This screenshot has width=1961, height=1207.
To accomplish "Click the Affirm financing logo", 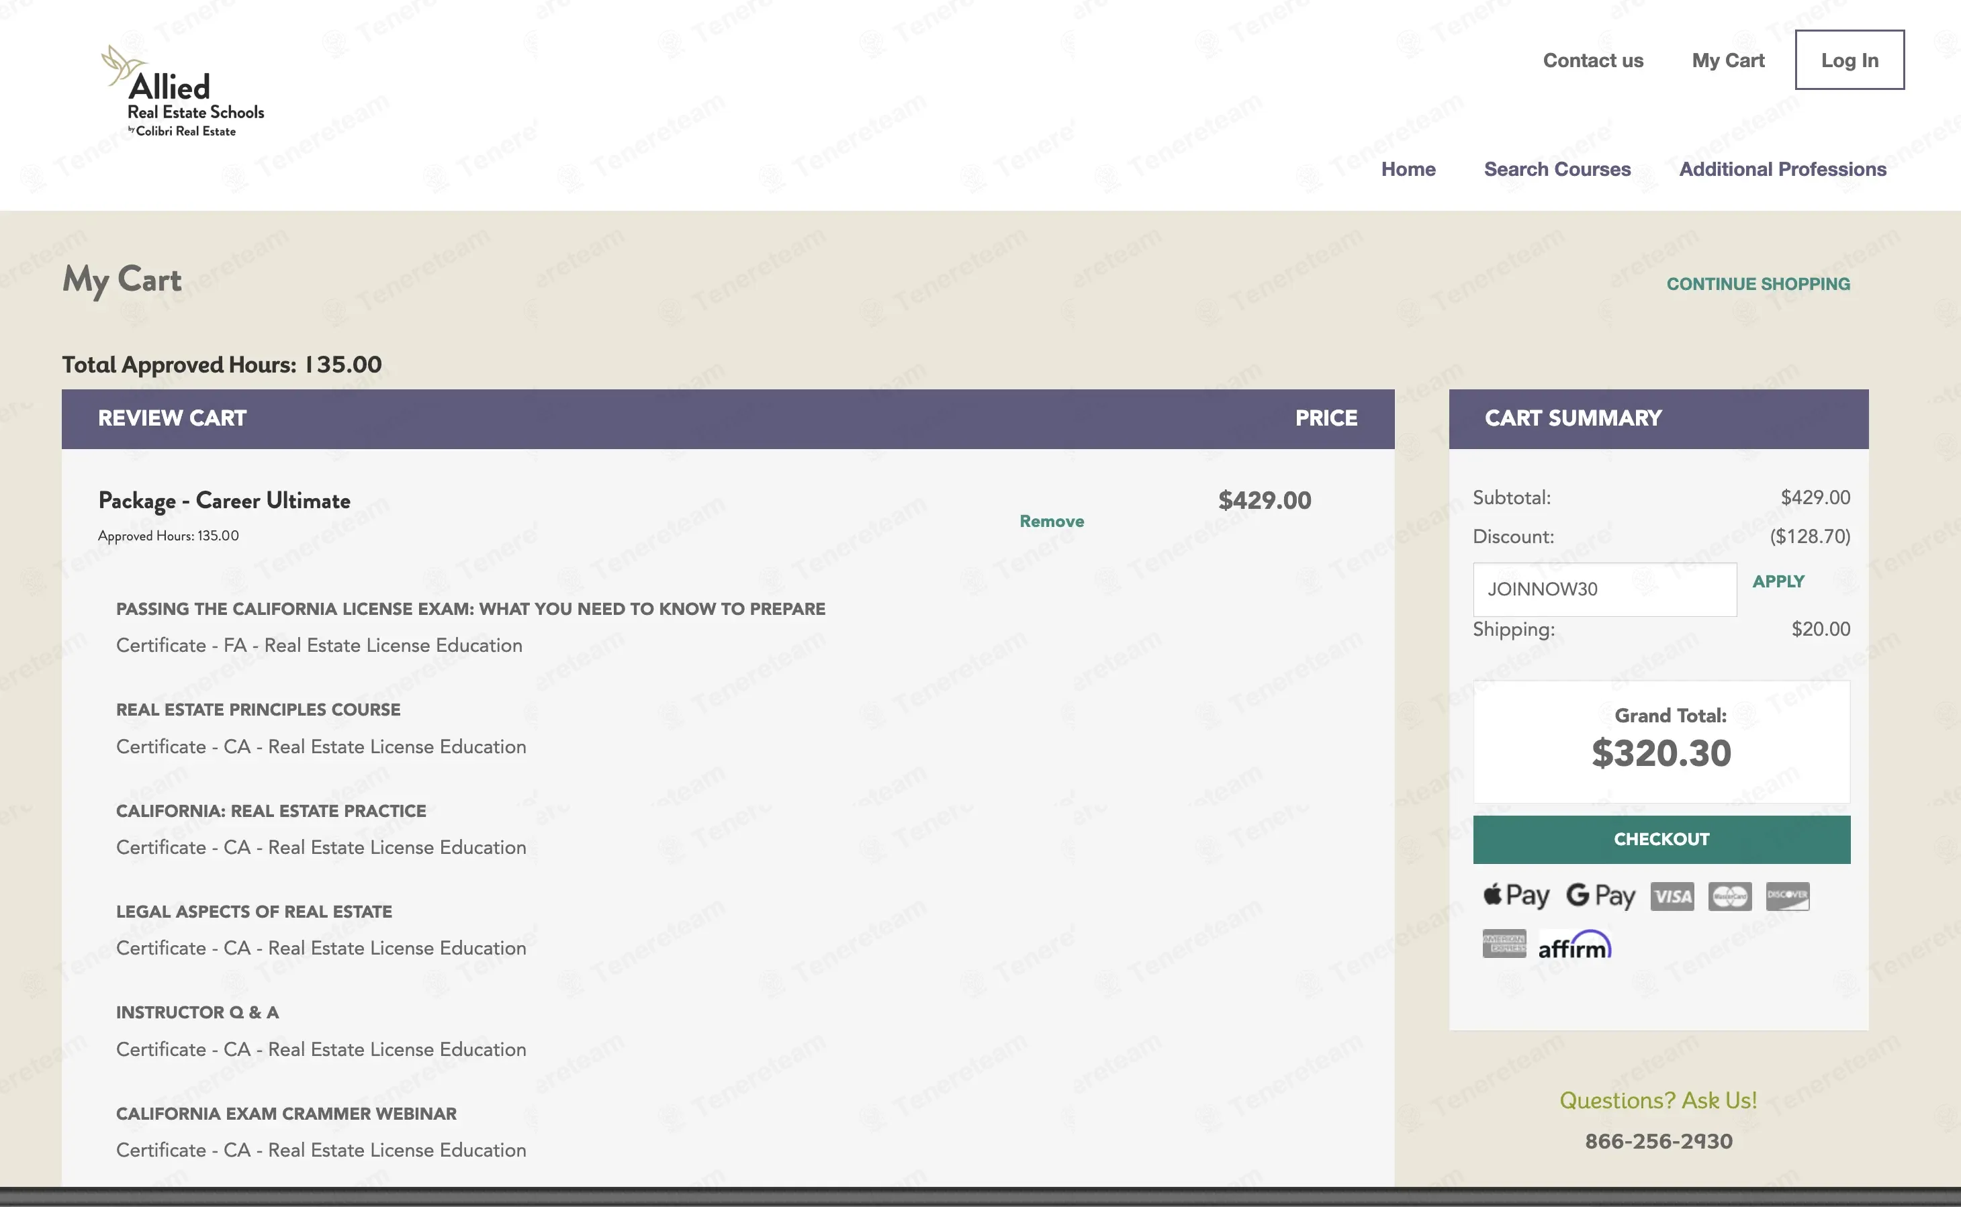I will (x=1575, y=945).
